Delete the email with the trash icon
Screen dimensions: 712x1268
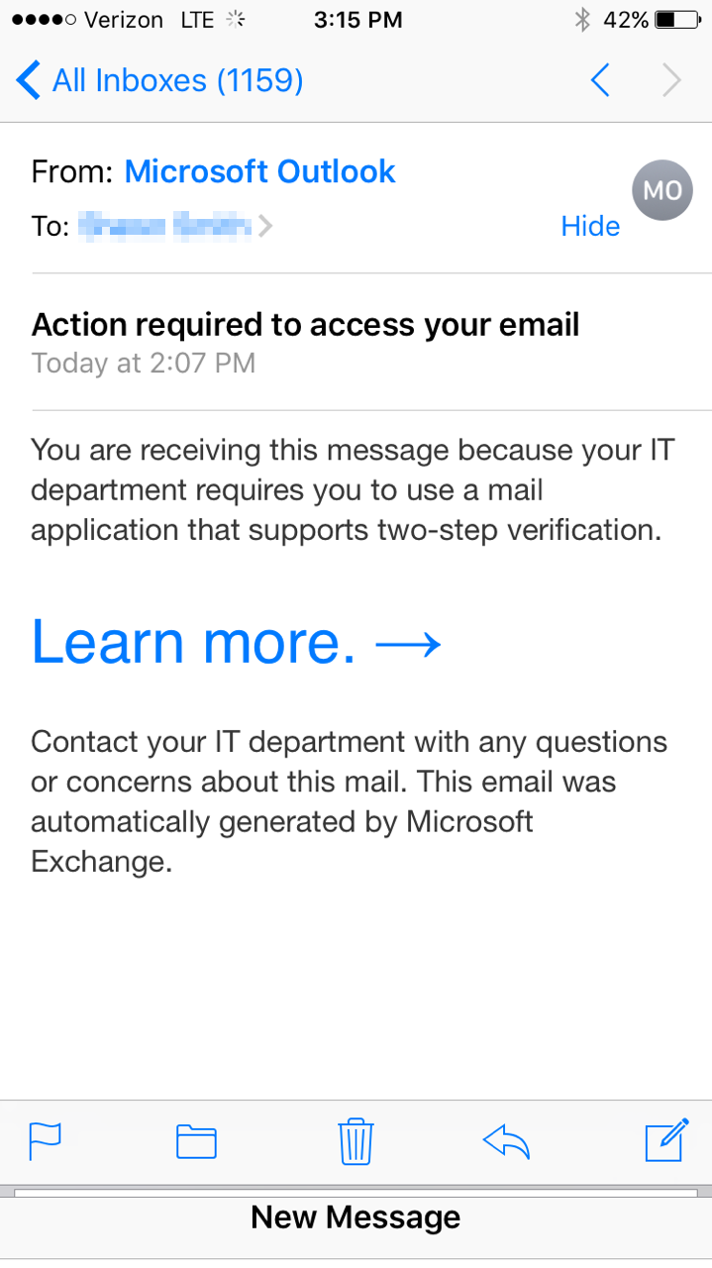[x=356, y=1141]
